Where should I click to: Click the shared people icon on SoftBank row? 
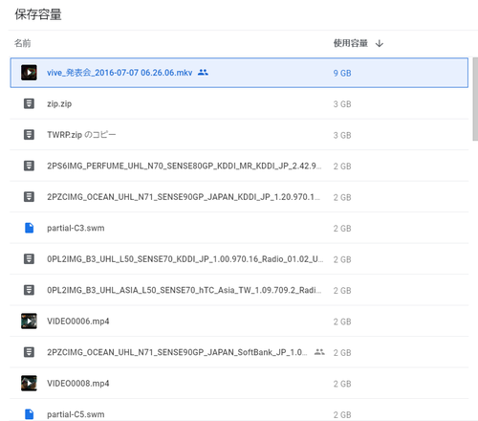tap(319, 352)
